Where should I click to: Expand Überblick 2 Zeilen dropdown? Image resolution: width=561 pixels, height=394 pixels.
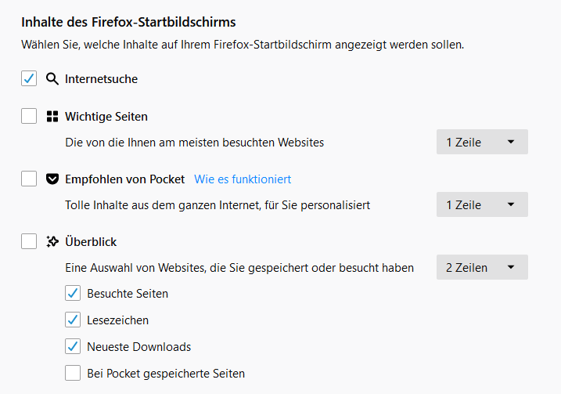pos(481,268)
